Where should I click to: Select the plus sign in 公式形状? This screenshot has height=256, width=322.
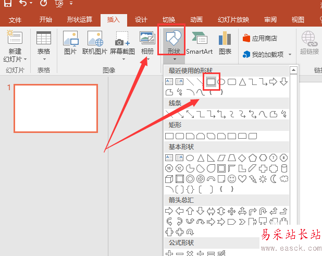point(169,253)
